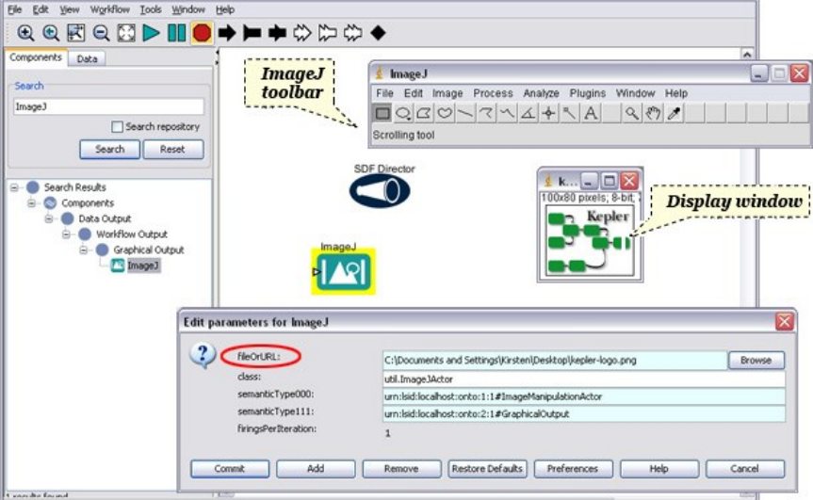Click the Search button
Screen dimensions: 813x500
(x=110, y=149)
